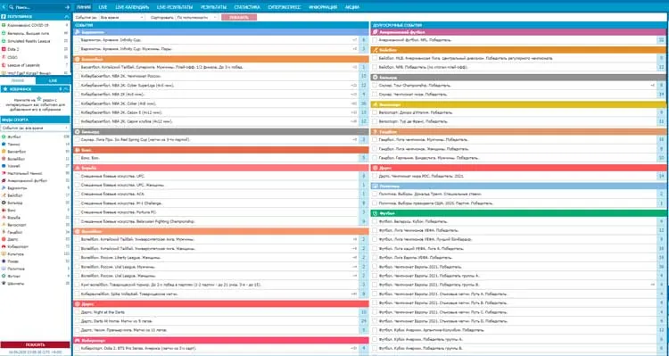Screen dimensions: 669x356
Task: Collapse the Избранное panel chevron
Action: pos(66,89)
